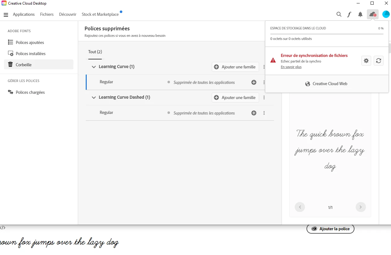This screenshot has height=255, width=391.
Task: Open Polices installées in the sidebar
Action: pyautogui.click(x=39, y=54)
